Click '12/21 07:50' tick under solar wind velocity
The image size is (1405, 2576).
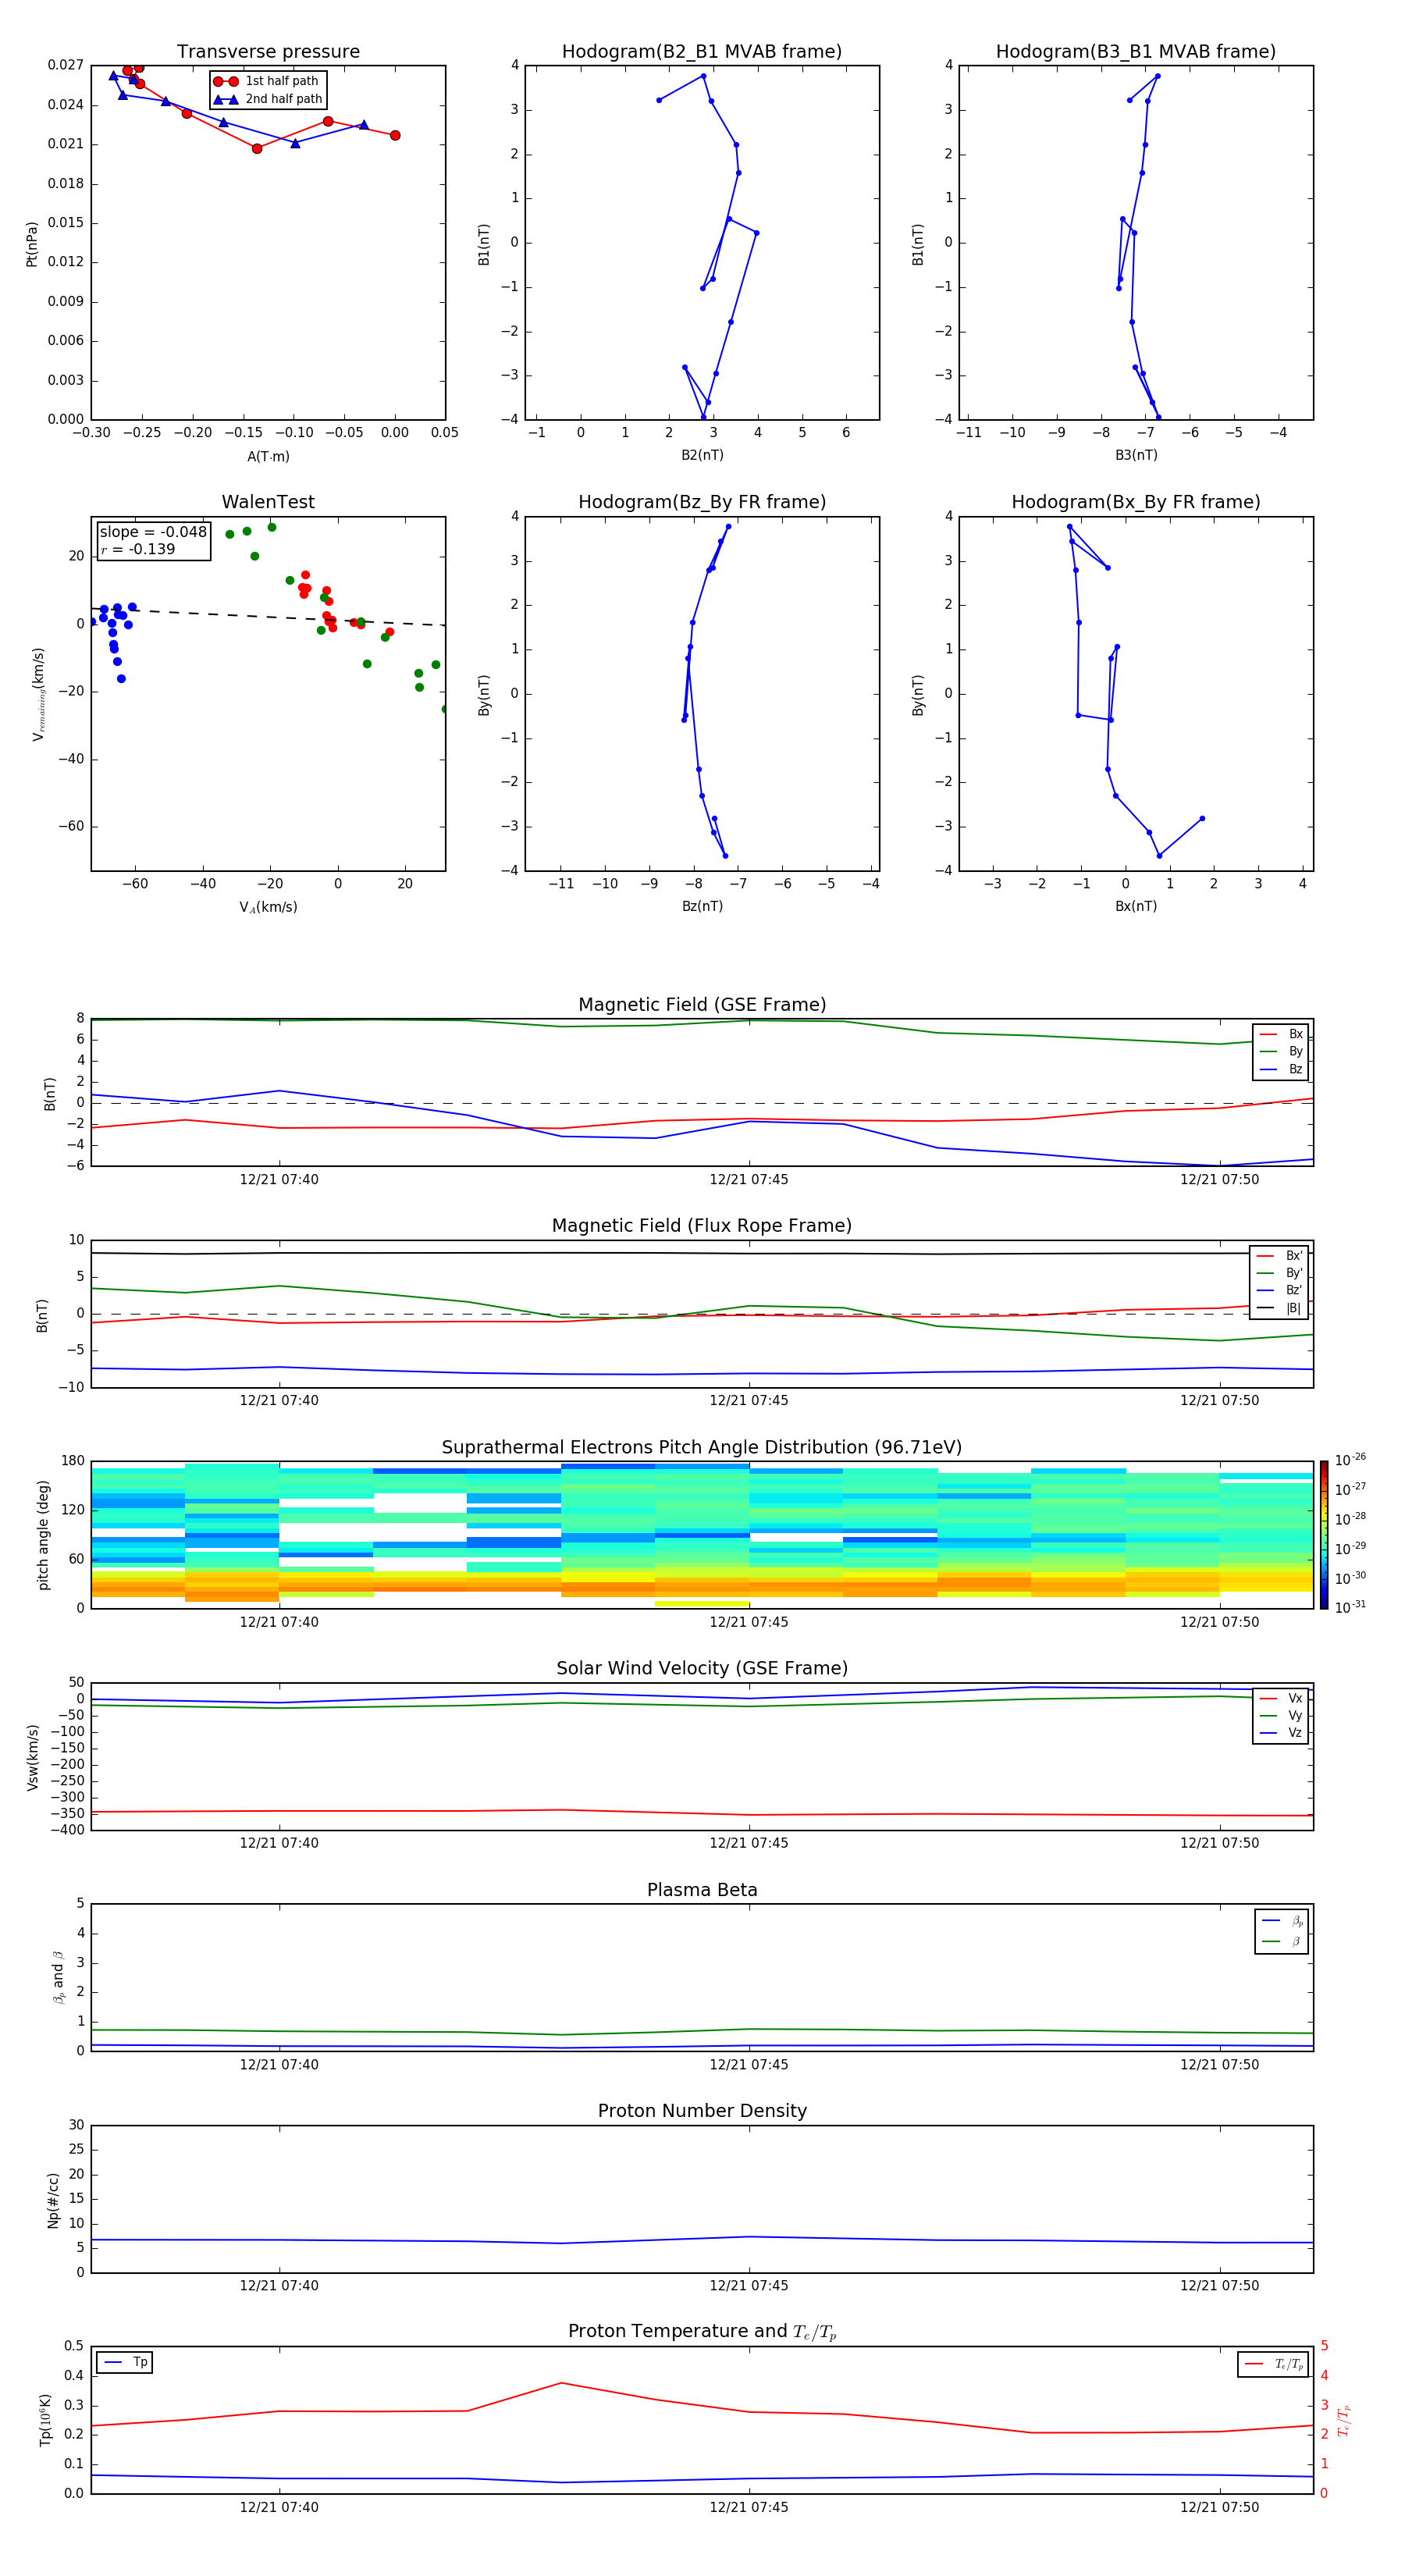1219,1843
